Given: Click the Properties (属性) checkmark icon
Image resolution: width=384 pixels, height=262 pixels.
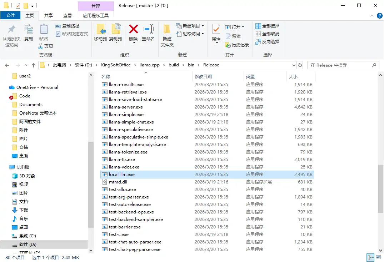Looking at the screenshot, I should tap(216, 29).
